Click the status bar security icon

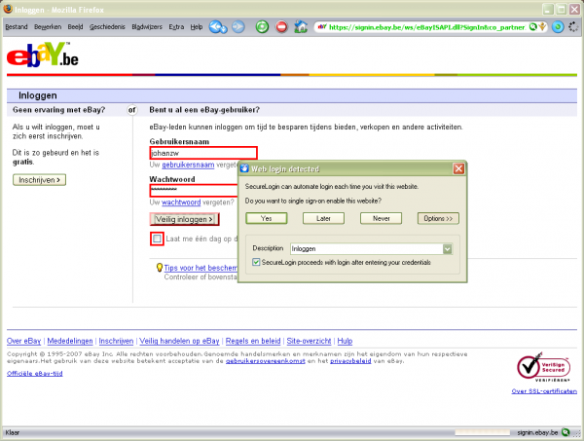pyautogui.click(x=566, y=432)
